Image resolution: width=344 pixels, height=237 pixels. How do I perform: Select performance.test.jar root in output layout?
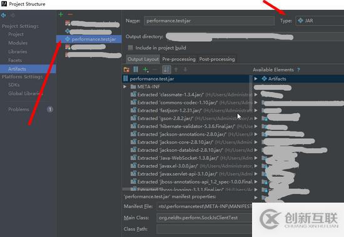click(186, 79)
